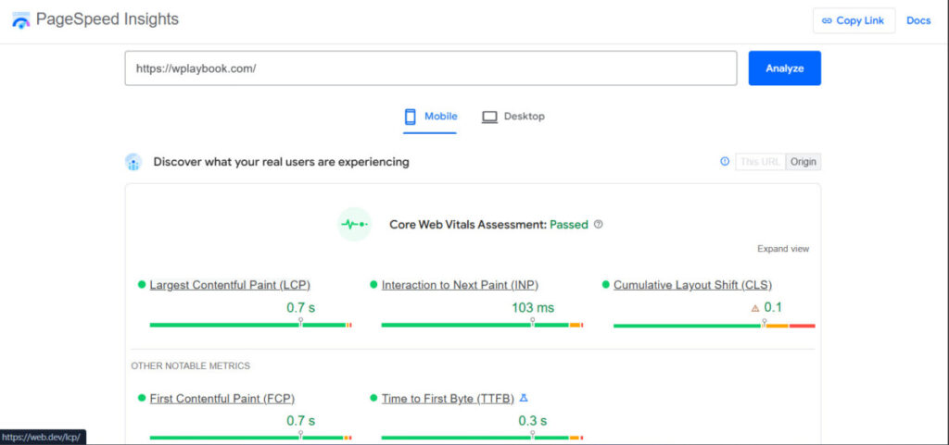
Task: Click the green status dot beside LCP
Action: (x=142, y=284)
